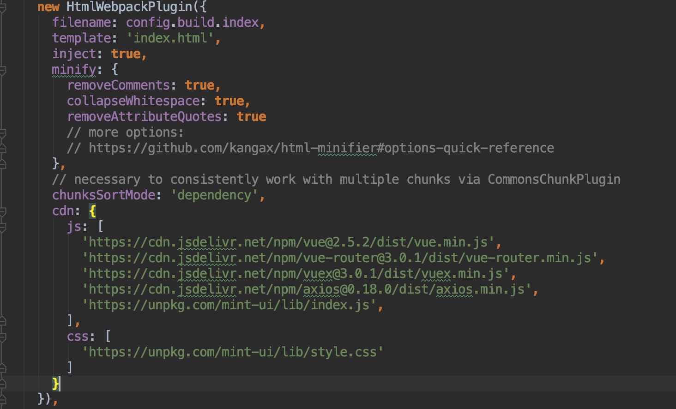Open the vue@2.5.2 jsdelivr URL

coord(288,242)
